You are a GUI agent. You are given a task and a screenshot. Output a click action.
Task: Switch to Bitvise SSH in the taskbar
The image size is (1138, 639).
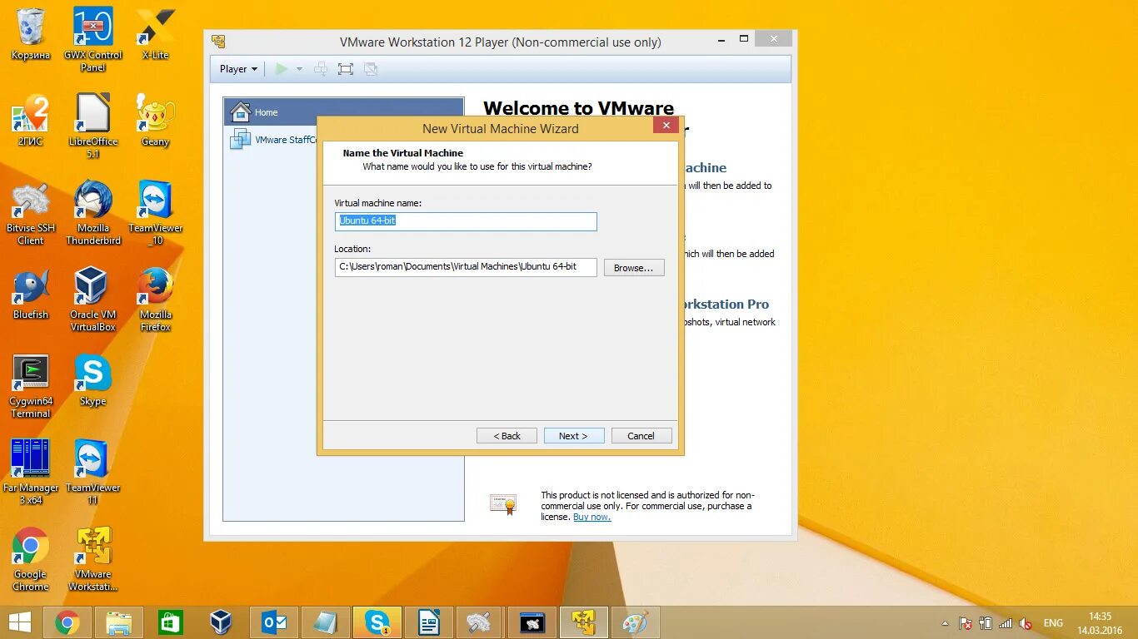point(479,622)
